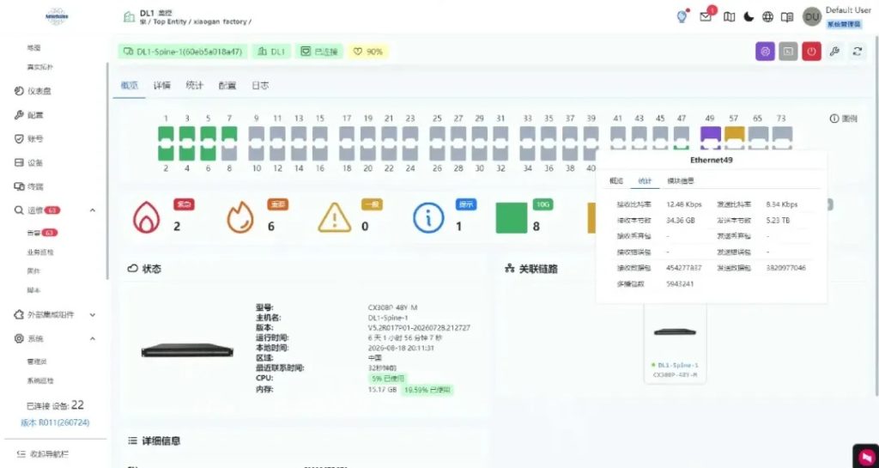Open 业务巡检 sidebar sub-item
The width and height of the screenshot is (879, 468).
pyautogui.click(x=40, y=252)
